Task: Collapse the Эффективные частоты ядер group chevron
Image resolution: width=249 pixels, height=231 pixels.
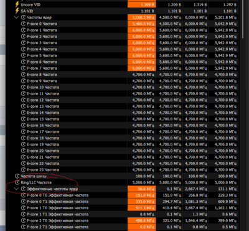Action: click(x=16, y=189)
